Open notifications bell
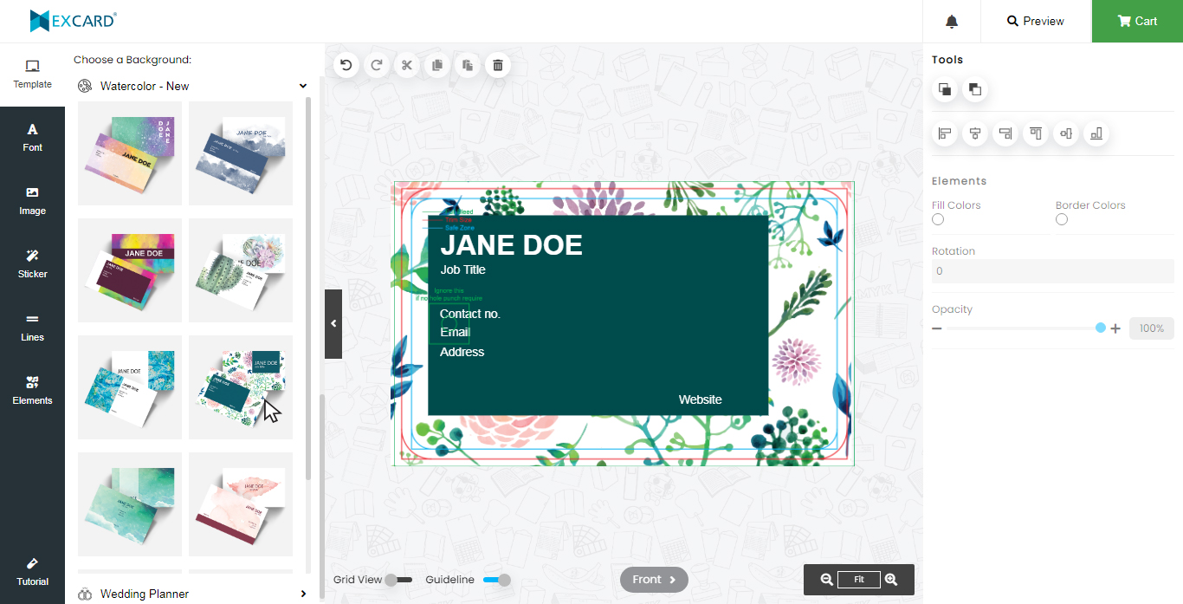 [952, 22]
